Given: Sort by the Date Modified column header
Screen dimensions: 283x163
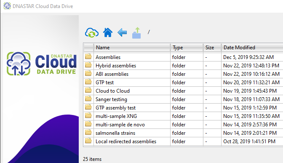Looking at the screenshot, I should click(252, 48).
